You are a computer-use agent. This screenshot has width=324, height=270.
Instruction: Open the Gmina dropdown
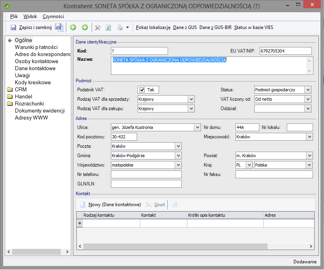click(x=178, y=156)
